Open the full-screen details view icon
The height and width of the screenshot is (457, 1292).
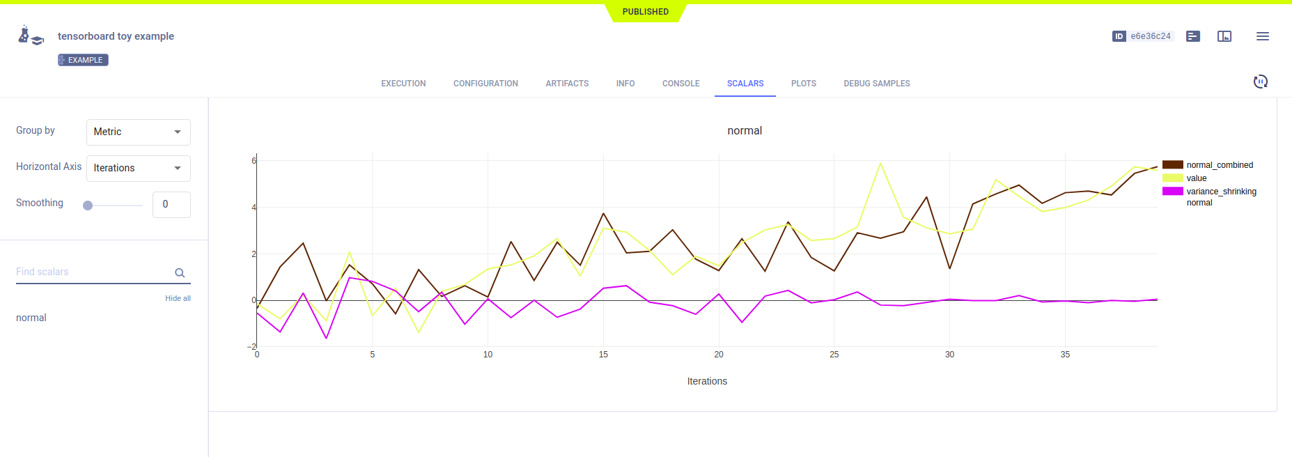pyautogui.click(x=1224, y=36)
